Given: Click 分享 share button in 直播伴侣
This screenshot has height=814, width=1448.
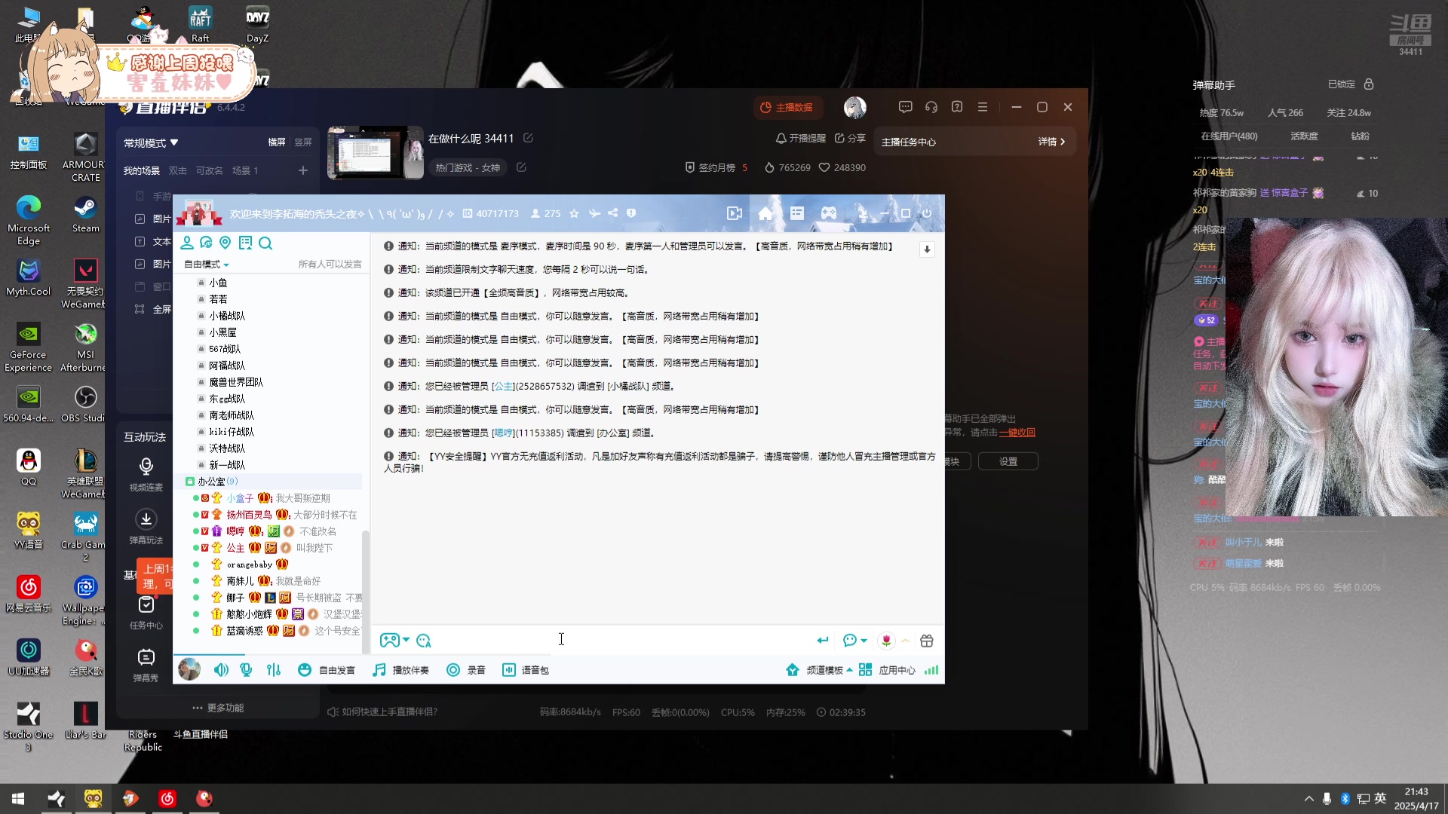Looking at the screenshot, I should [850, 139].
